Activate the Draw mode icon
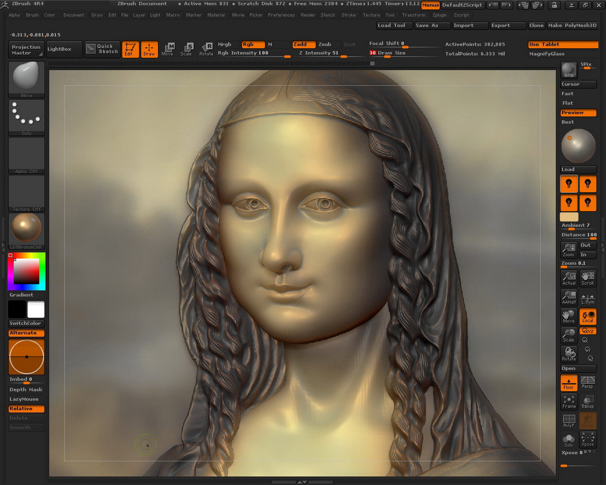Viewport: 606px width, 485px height. click(x=149, y=50)
